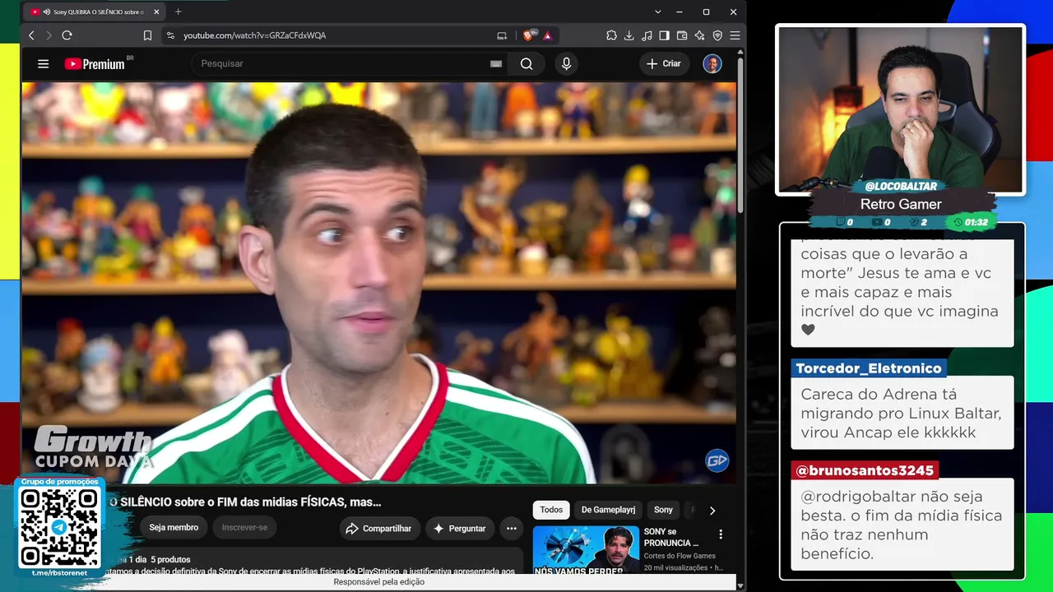Viewport: 1053px width, 592px height.
Task: Open the Brave VPN shield icon
Action: [717, 35]
